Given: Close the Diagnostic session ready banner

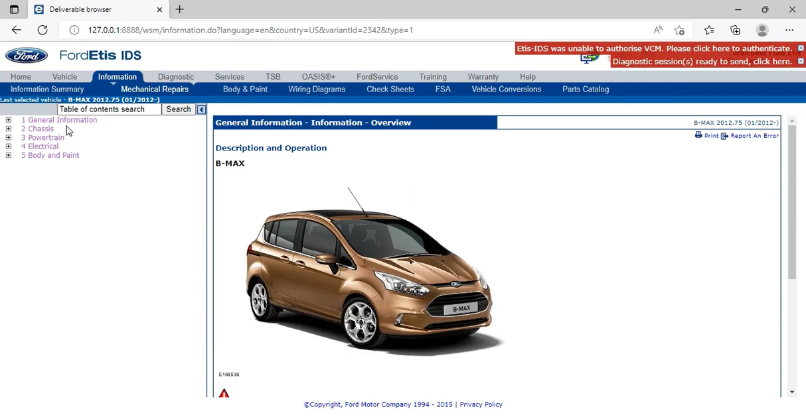Looking at the screenshot, I should [x=801, y=61].
